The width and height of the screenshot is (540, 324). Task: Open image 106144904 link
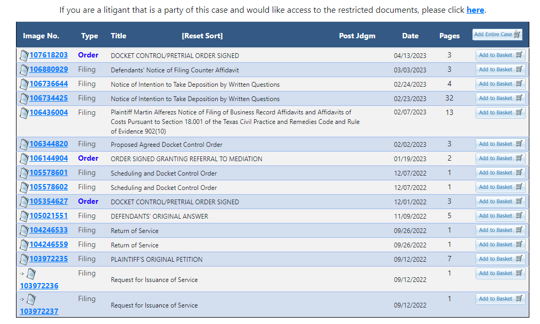click(x=48, y=159)
